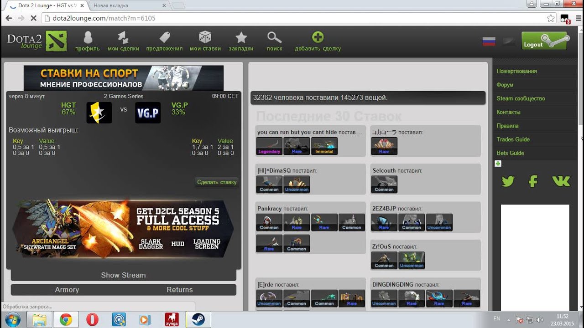Click the Twitter icon in sidebar
584x328 pixels.
[x=508, y=181]
